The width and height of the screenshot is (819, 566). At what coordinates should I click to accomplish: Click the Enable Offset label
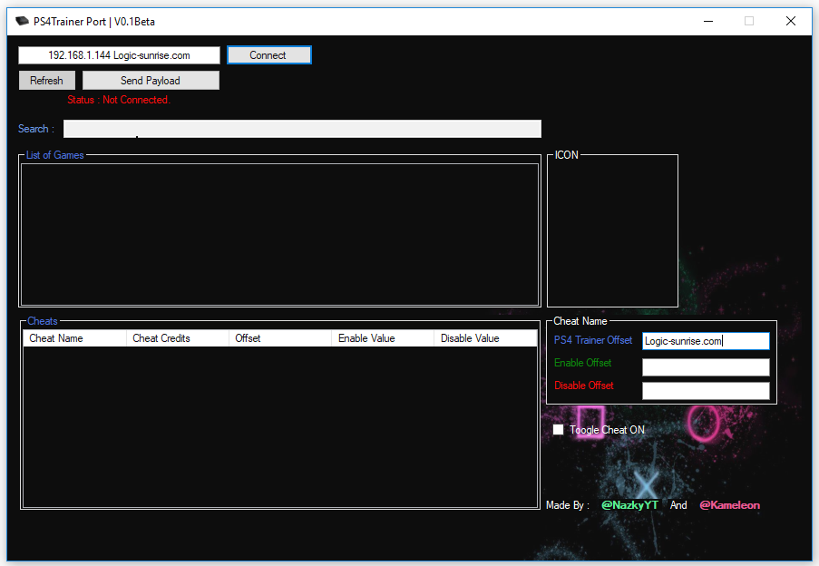coord(582,363)
